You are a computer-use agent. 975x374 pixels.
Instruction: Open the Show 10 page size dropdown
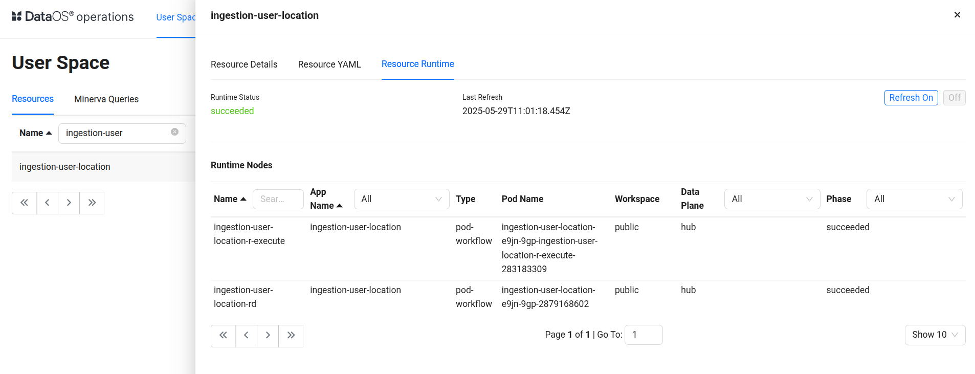coord(935,335)
